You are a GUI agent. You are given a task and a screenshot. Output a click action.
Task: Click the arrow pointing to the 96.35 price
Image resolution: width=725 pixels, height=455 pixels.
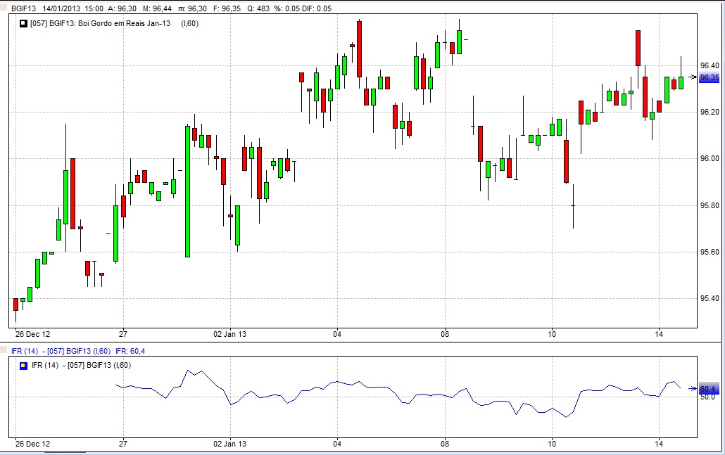tap(693, 77)
